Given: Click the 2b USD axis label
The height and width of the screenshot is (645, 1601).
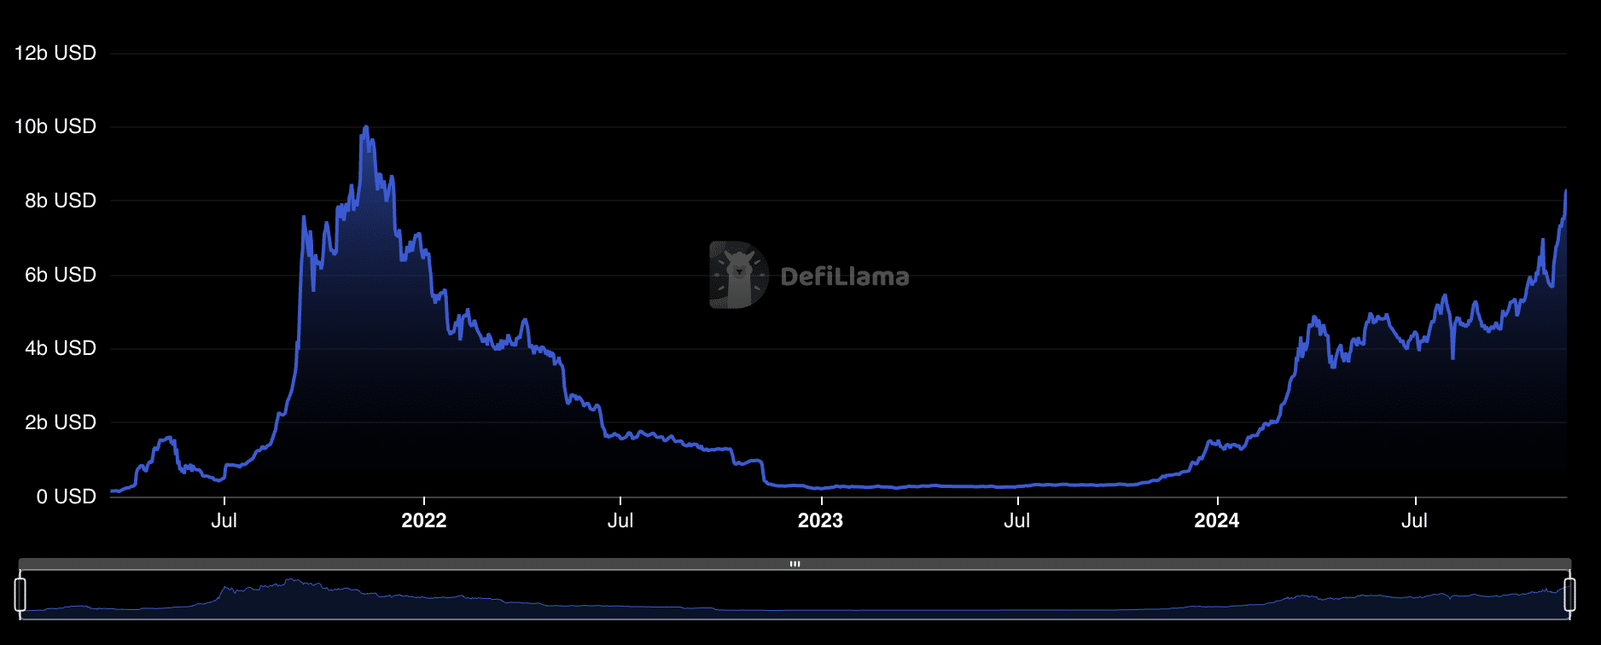Looking at the screenshot, I should (61, 422).
